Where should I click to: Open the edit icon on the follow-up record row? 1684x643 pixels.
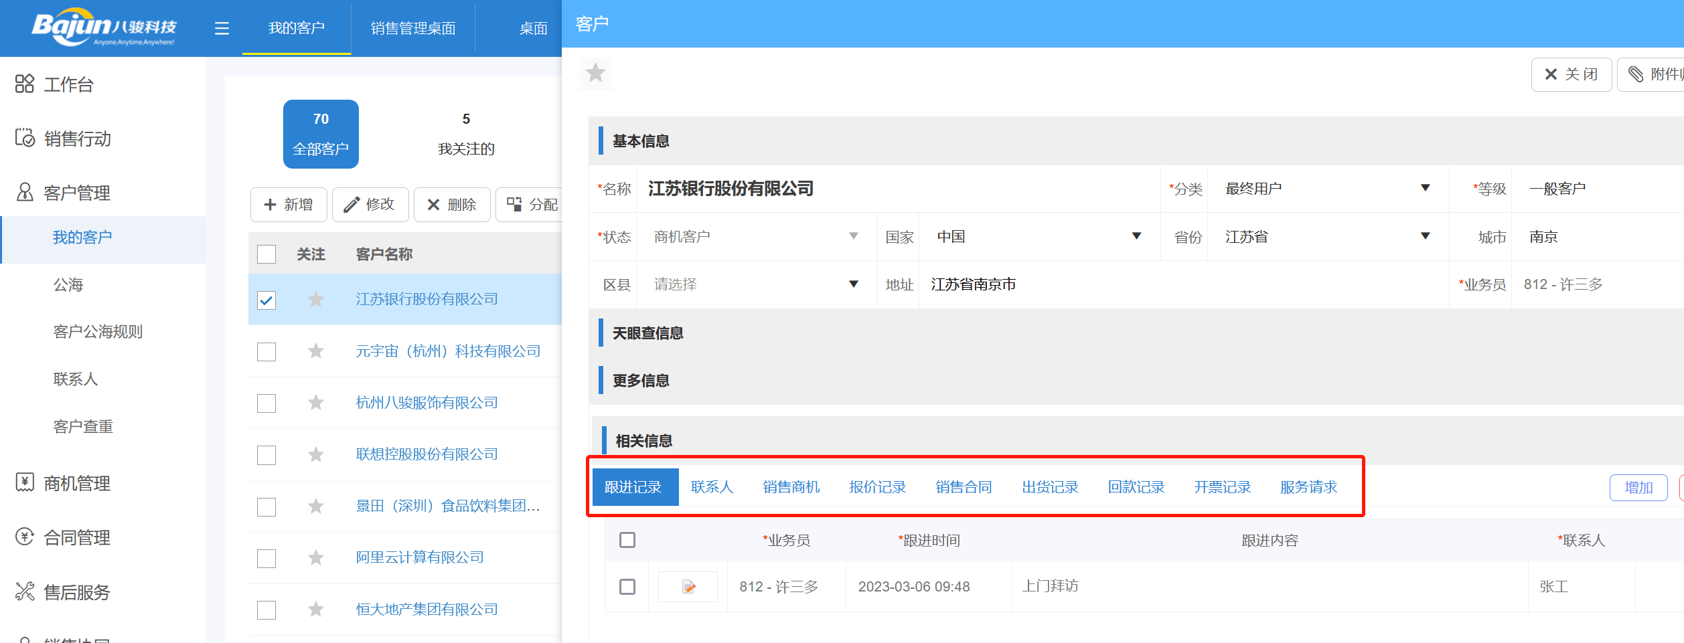click(x=688, y=586)
